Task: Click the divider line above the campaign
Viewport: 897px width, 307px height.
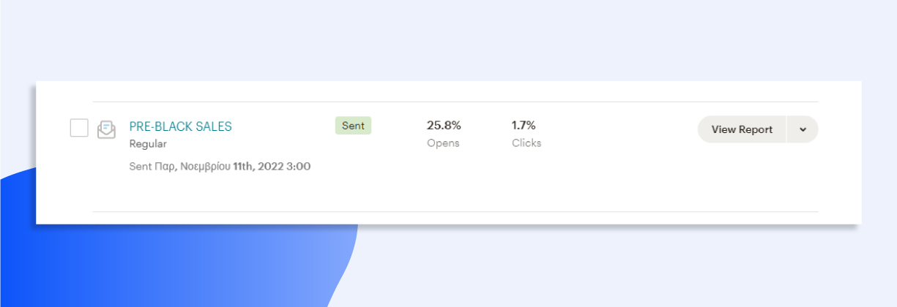Action: 454,102
